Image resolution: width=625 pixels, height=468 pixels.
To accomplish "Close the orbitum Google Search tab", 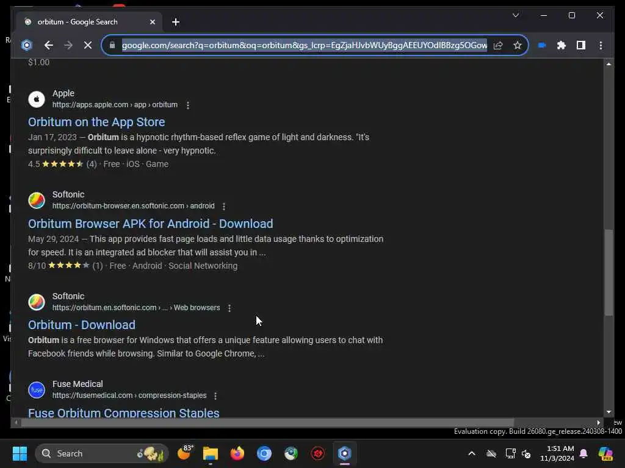I will pos(152,22).
